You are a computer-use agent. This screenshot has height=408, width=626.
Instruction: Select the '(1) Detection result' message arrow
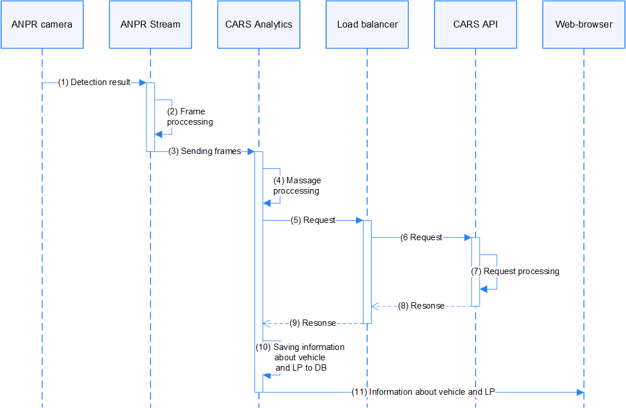95,82
